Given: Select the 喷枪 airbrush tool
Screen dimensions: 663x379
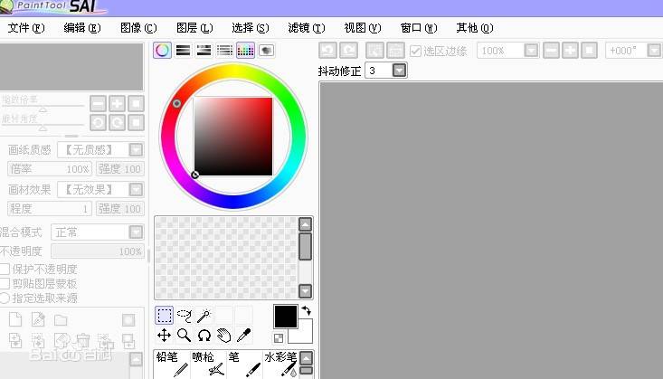Looking at the screenshot, I should [209, 364].
